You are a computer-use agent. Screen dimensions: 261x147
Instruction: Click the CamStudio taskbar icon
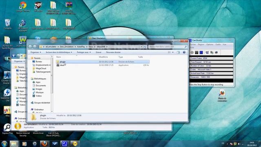[x=64, y=144]
